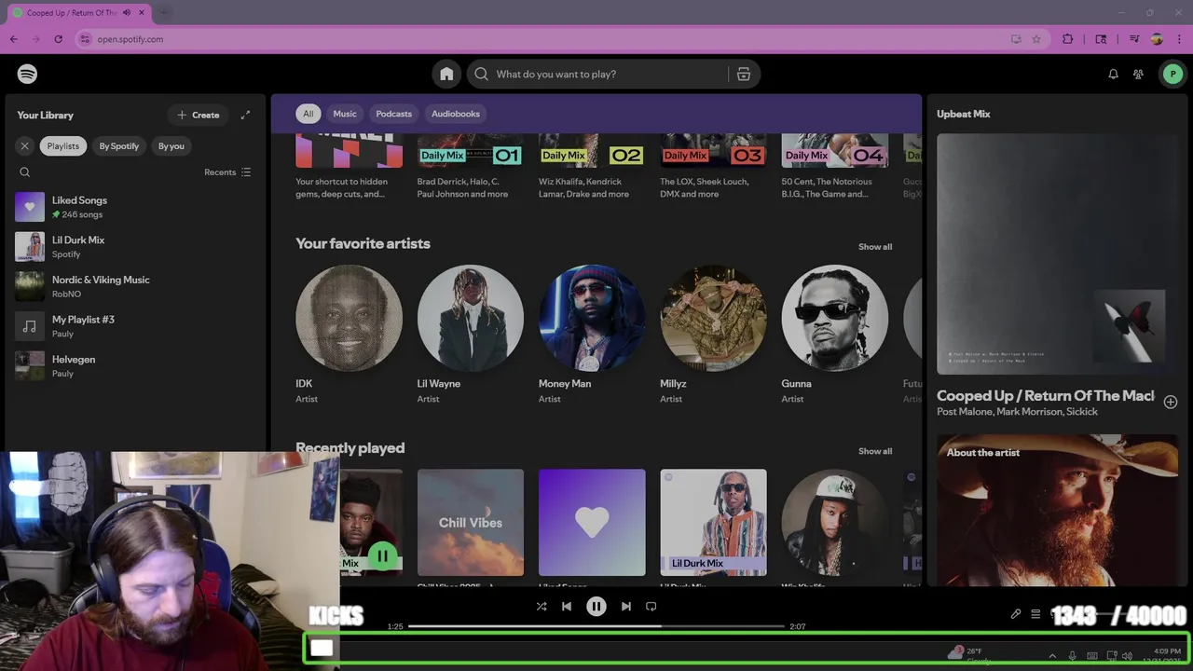
Task: Open the Chrome profile avatar
Action: coord(1157,39)
